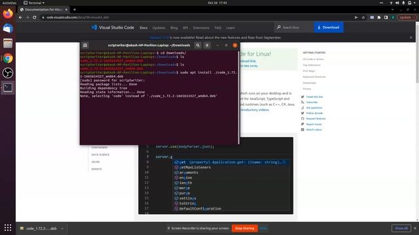
Task: Open the Extensions navbar item
Action: tap(201, 27)
